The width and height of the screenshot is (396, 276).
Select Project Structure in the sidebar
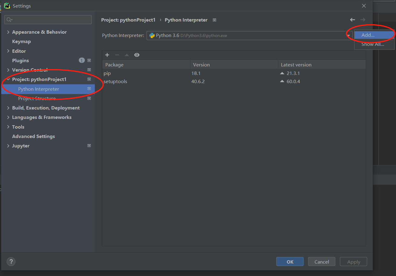pos(37,98)
